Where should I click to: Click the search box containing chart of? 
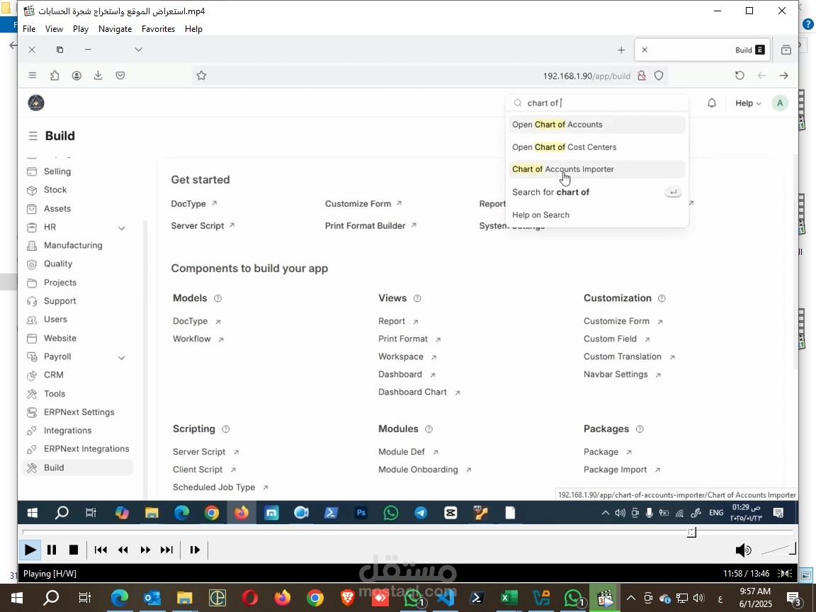coord(597,103)
